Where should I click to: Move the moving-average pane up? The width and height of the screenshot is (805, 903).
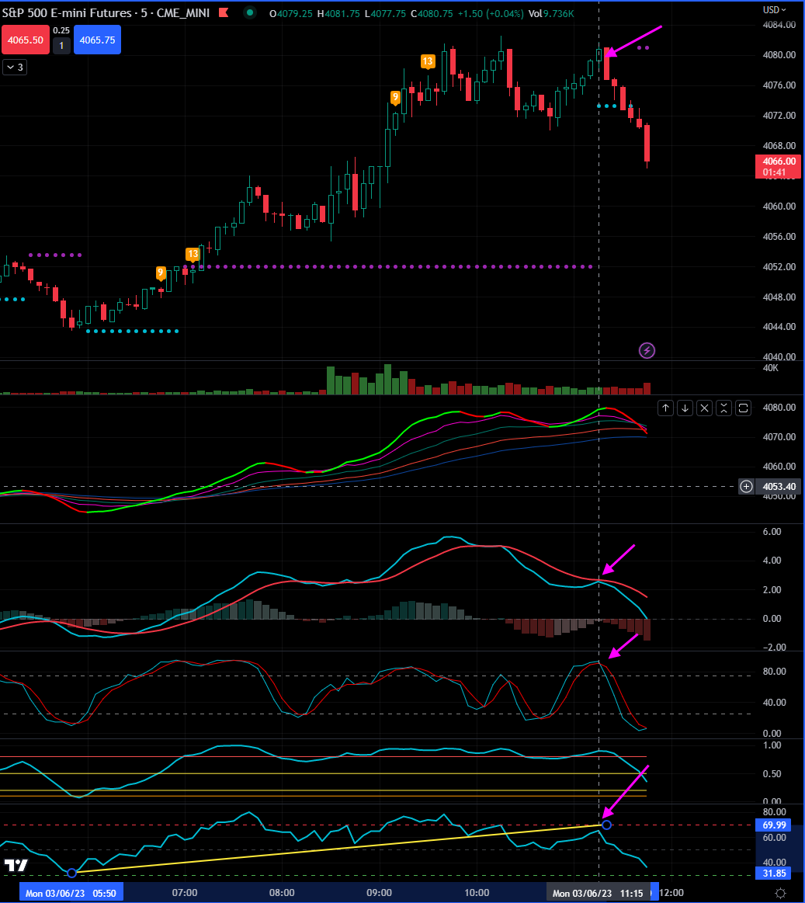(x=665, y=408)
